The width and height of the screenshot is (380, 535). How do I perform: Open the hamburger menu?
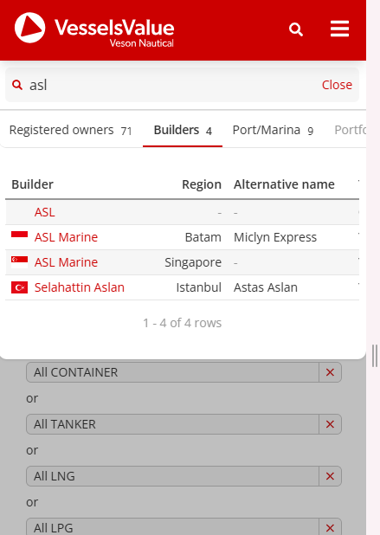[339, 29]
